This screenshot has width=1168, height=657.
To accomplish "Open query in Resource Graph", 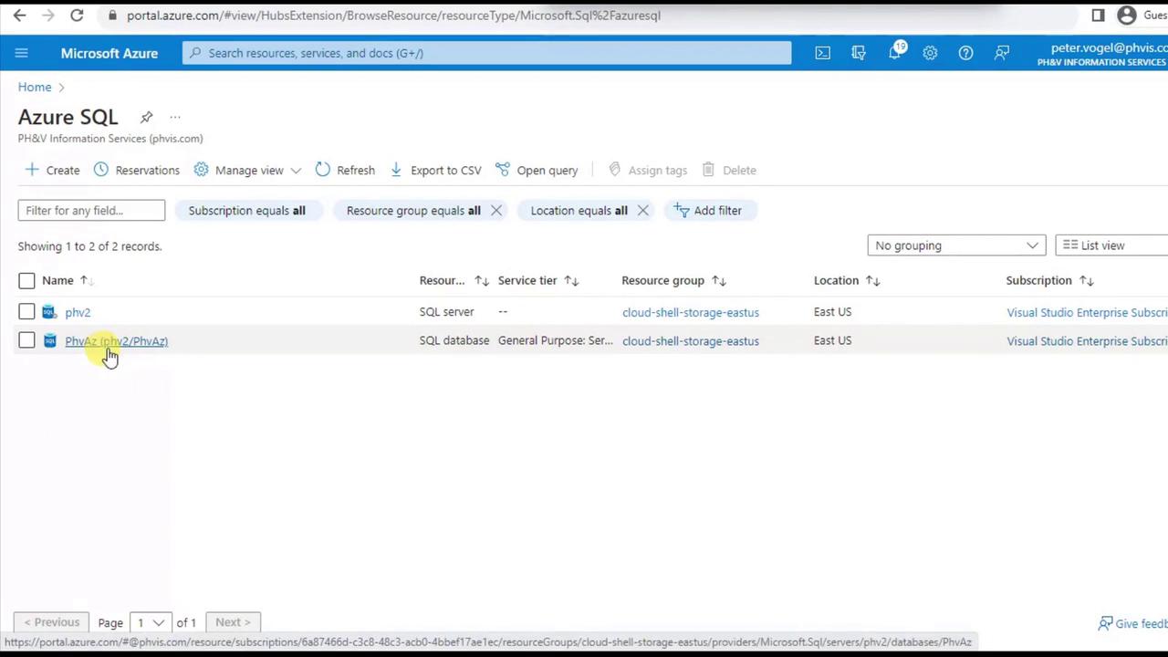I will tap(537, 171).
